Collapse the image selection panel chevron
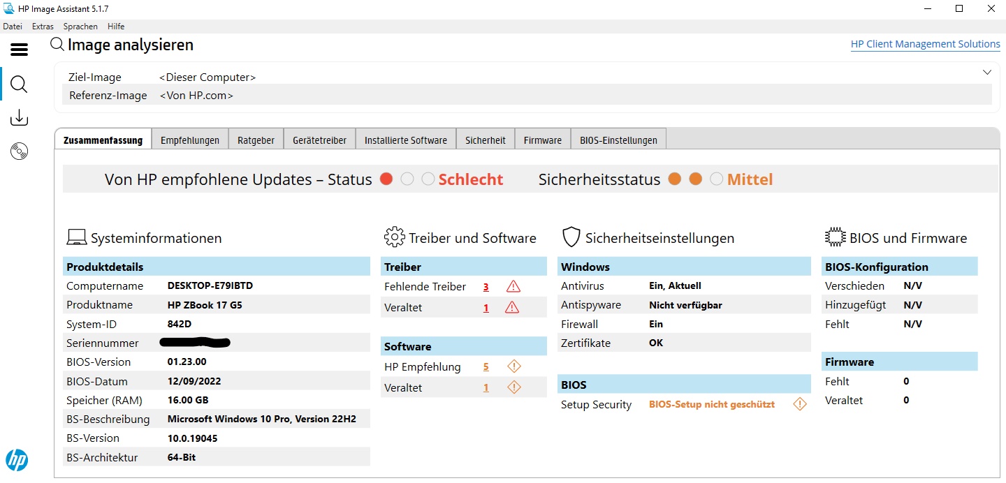The height and width of the screenshot is (483, 1006). pos(987,73)
